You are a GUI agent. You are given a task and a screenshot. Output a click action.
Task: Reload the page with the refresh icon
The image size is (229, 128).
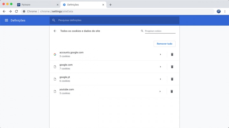click(x=16, y=11)
